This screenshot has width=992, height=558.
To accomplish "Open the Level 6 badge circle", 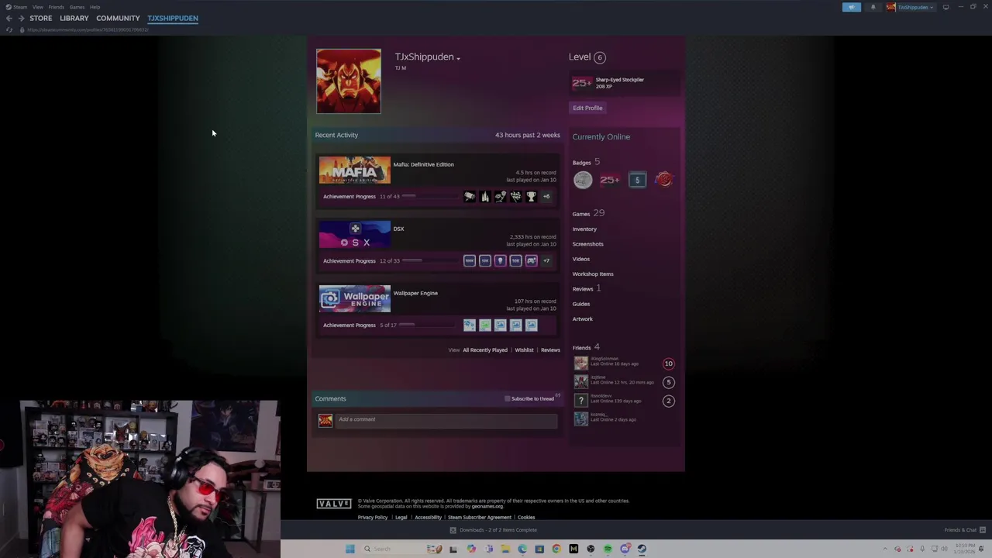I will pyautogui.click(x=599, y=57).
